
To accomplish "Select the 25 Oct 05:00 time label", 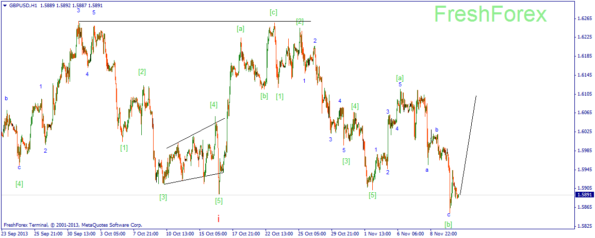I will (x=312, y=233).
